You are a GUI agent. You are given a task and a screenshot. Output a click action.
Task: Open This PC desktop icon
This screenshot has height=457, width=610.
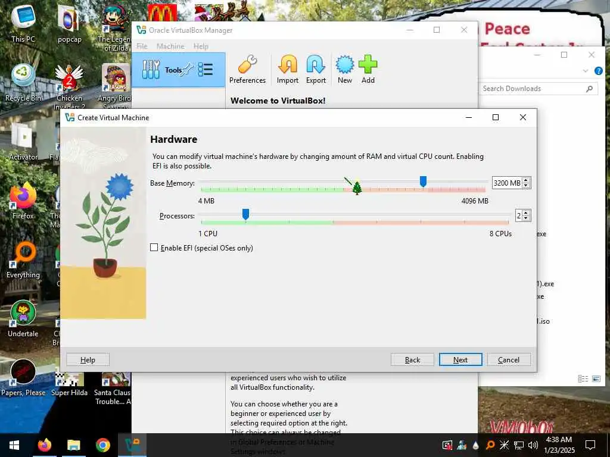(23, 23)
